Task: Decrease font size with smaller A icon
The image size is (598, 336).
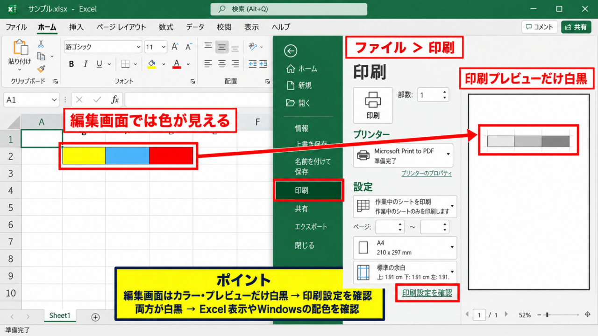Action: [189, 47]
